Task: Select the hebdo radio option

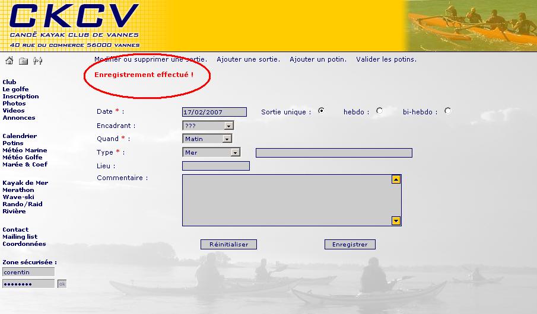Action: click(x=379, y=111)
